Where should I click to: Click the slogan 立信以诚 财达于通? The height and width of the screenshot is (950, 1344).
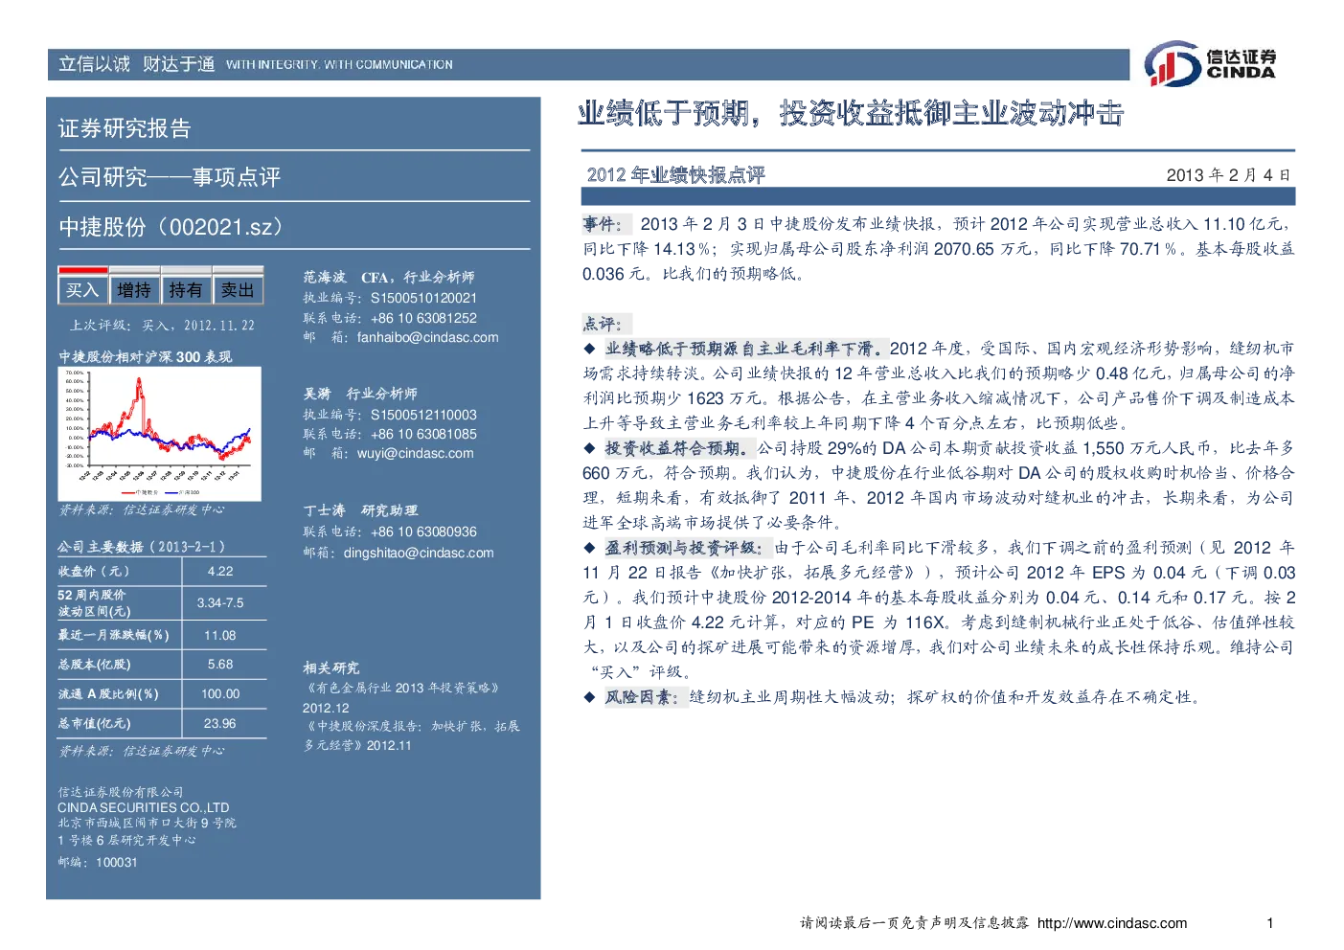coord(136,64)
